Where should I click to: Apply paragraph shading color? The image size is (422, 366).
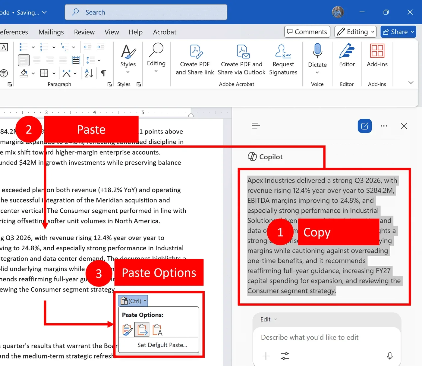pos(24,73)
